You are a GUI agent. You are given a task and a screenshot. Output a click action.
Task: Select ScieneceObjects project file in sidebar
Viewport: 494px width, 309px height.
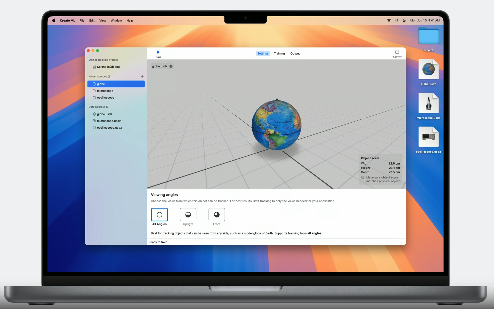[116, 67]
